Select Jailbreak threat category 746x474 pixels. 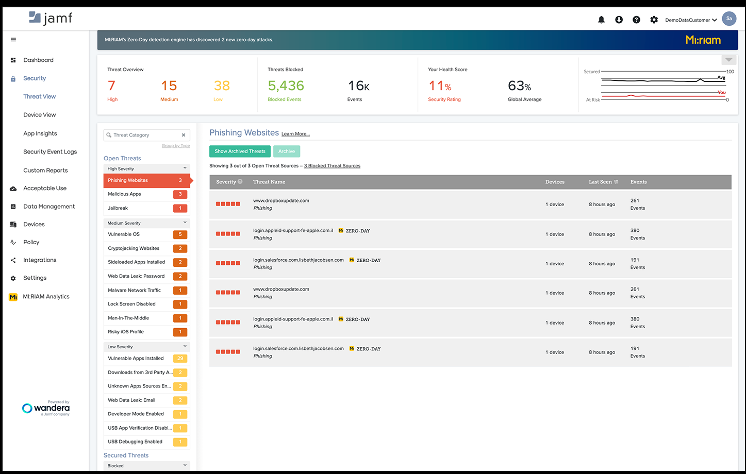pyautogui.click(x=146, y=208)
